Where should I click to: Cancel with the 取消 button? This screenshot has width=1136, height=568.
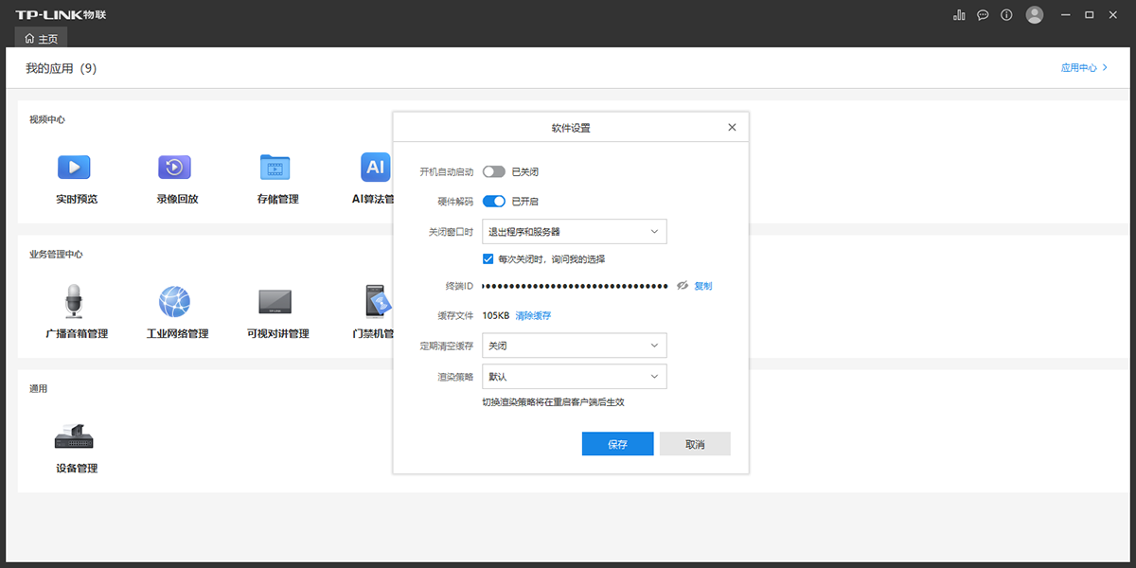coord(695,444)
